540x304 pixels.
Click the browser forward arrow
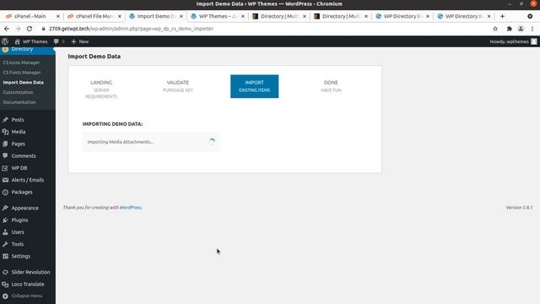pyautogui.click(x=18, y=29)
